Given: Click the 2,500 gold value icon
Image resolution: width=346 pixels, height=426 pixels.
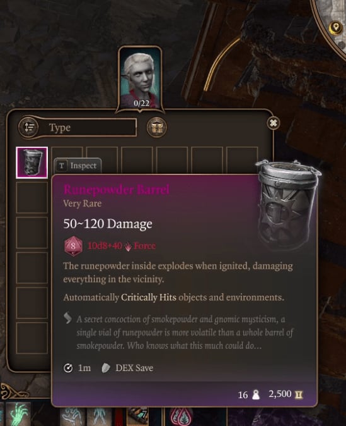Looking at the screenshot, I should [299, 394].
